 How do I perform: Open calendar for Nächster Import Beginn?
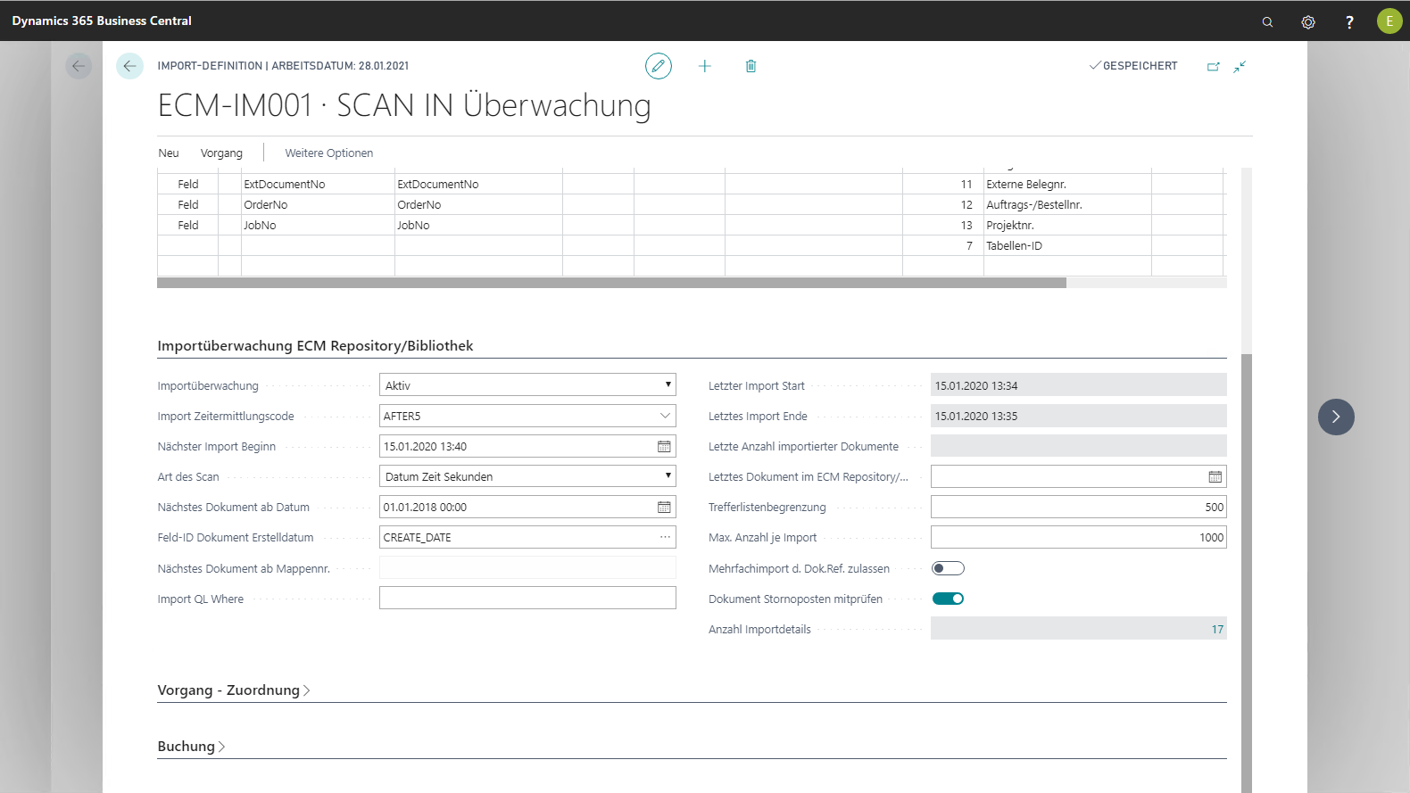(x=664, y=446)
